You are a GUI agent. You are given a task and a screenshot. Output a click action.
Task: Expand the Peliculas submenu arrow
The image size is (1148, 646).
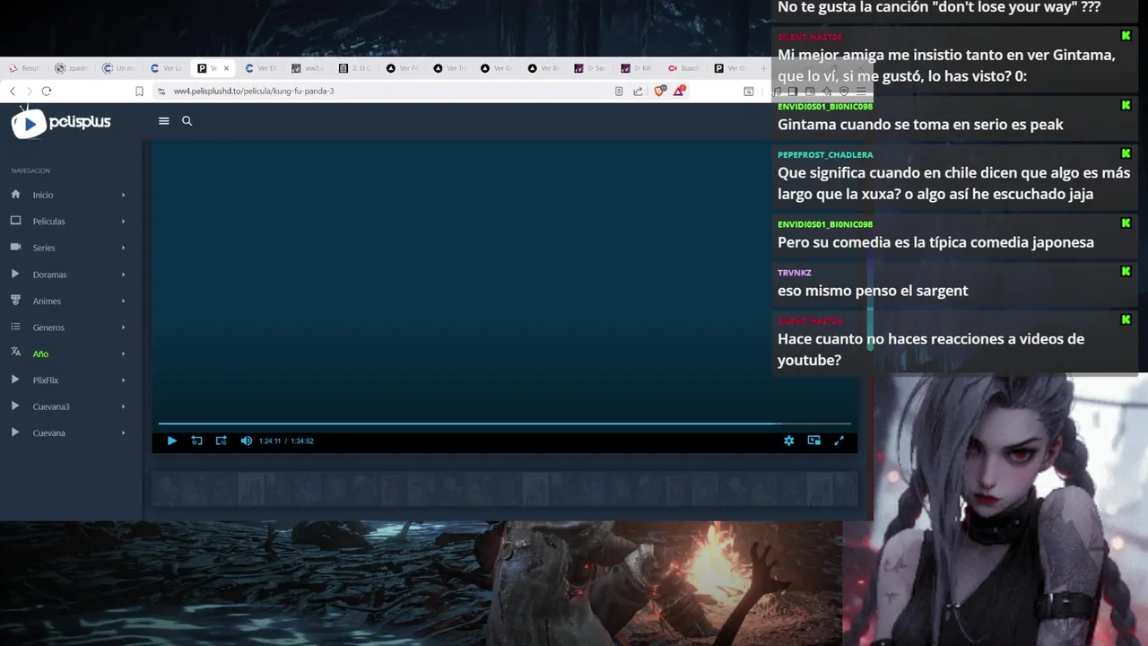(123, 222)
